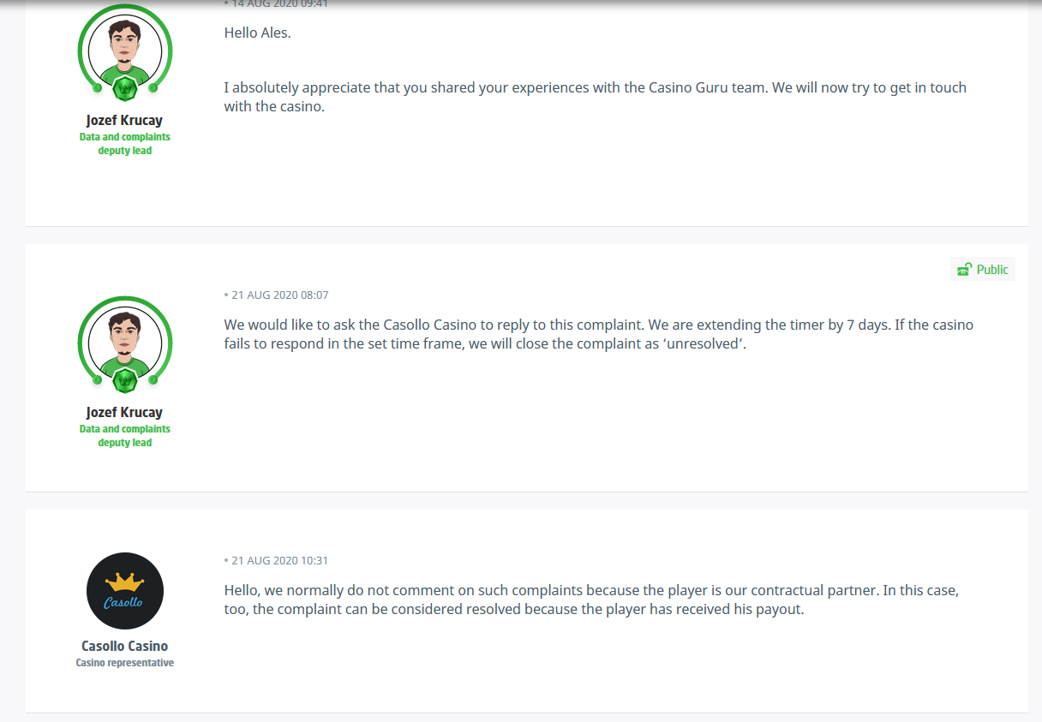Open the Jozef Krucay name in the 21 Aug post
This screenshot has width=1042, height=722.
click(125, 413)
